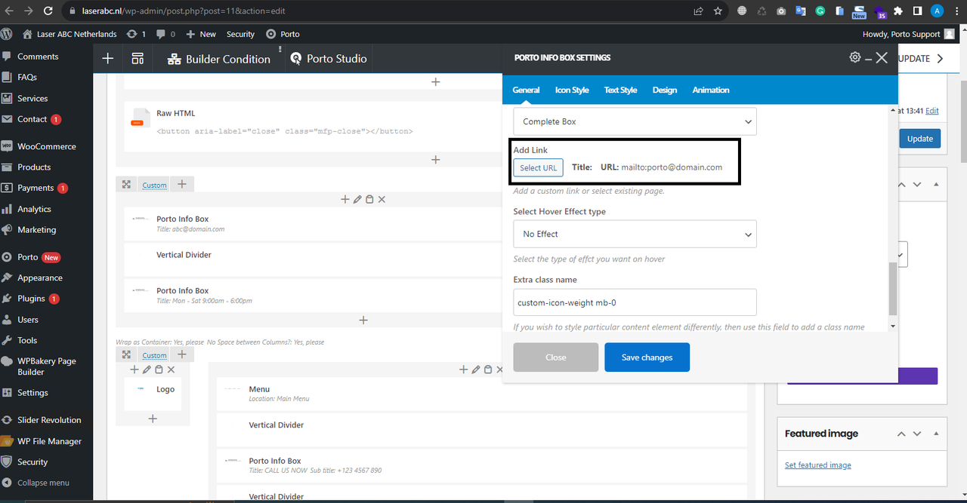Open the comments bubble in admin bar

165,34
